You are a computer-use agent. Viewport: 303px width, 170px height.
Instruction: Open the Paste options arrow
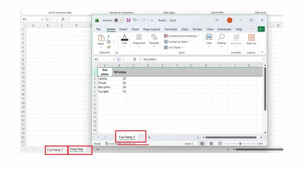[x=101, y=47]
